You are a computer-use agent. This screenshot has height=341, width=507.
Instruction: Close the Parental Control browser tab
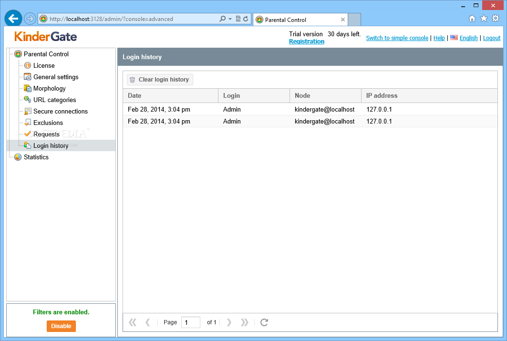pyautogui.click(x=343, y=20)
